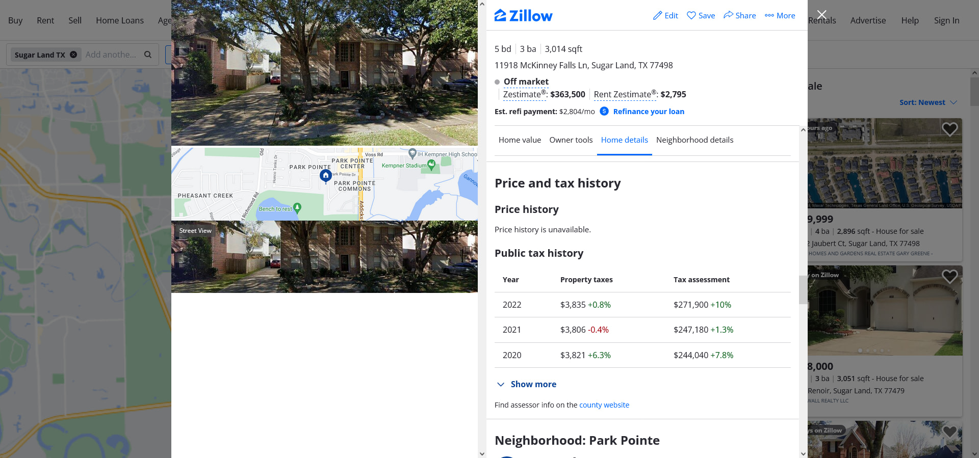Click the details panel scroll down arrow

coord(803,453)
